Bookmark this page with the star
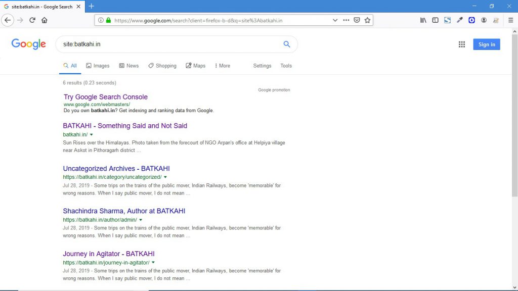This screenshot has width=518, height=291. pos(367,20)
